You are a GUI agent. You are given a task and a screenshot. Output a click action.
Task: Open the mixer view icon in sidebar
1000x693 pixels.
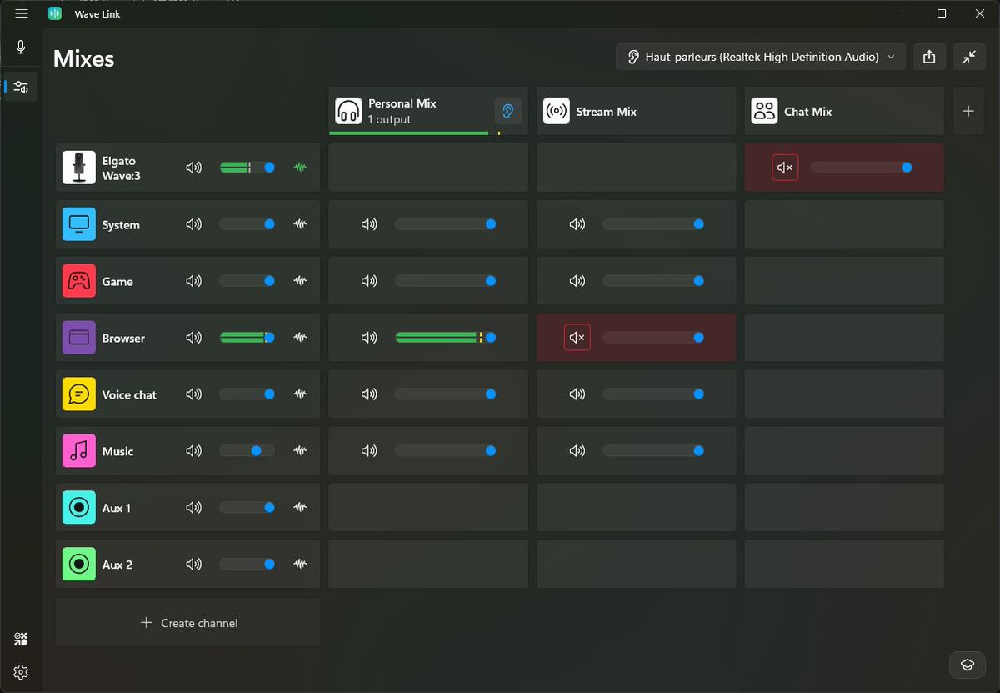point(21,87)
